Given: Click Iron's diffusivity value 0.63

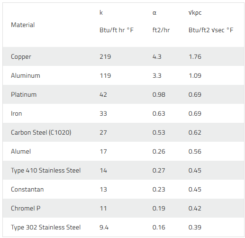Looking at the screenshot, I should click(x=159, y=114).
